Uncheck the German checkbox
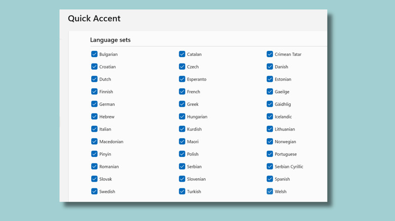This screenshot has height=221, width=395. (94, 104)
